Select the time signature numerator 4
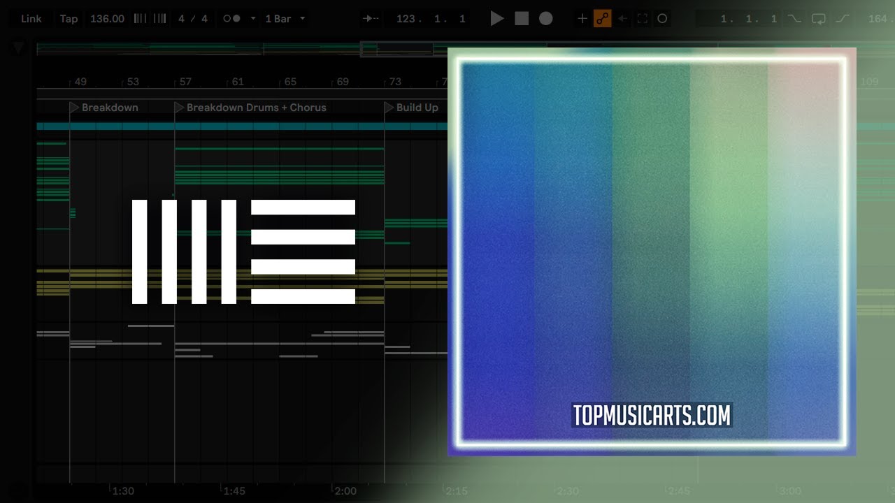Image resolution: width=895 pixels, height=503 pixels. pyautogui.click(x=182, y=19)
